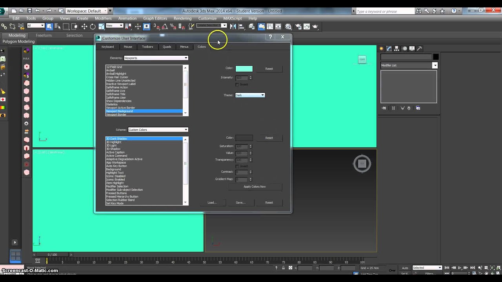This screenshot has width=502, height=282.
Task: Open the Rendering menu
Action: tap(182, 18)
